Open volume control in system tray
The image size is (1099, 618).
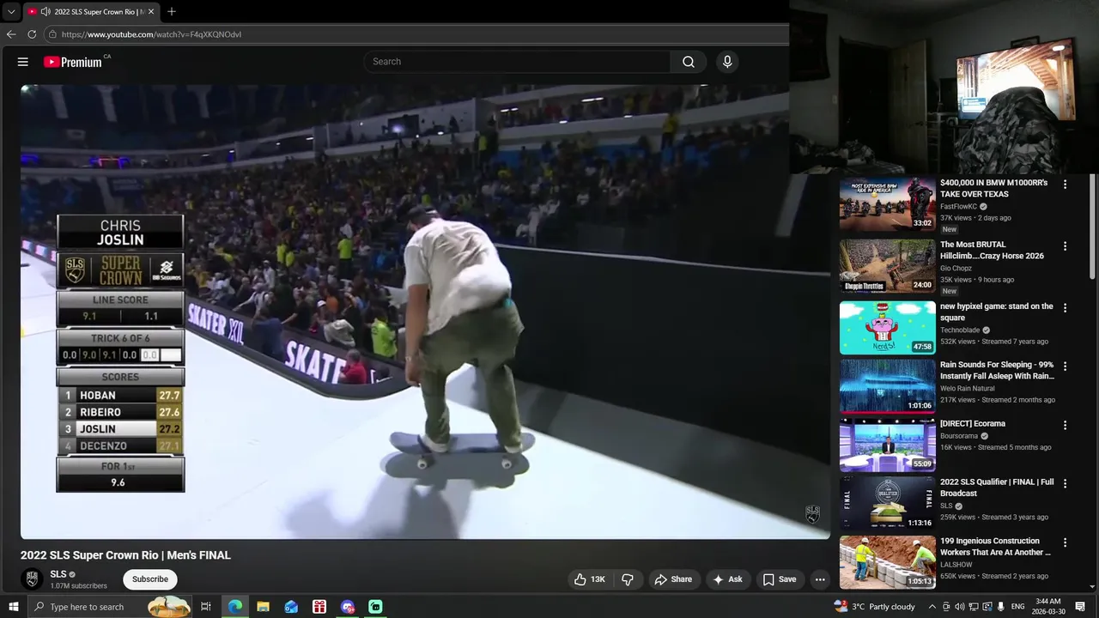[x=959, y=607]
